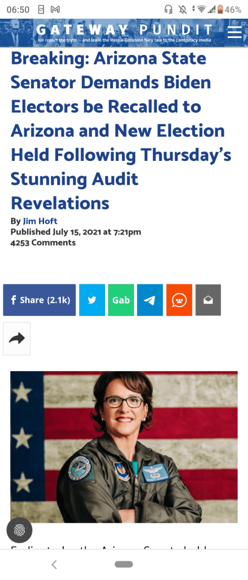Open the article headline link
248x580 pixels.
[x=121, y=131]
